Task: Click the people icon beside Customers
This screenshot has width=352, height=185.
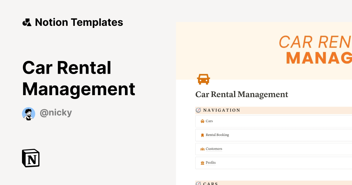Action: [202, 149]
